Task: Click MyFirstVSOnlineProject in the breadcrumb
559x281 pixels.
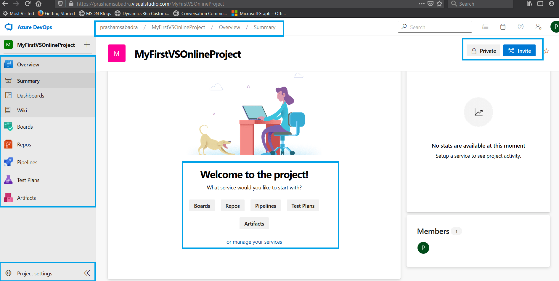Action: (x=178, y=27)
